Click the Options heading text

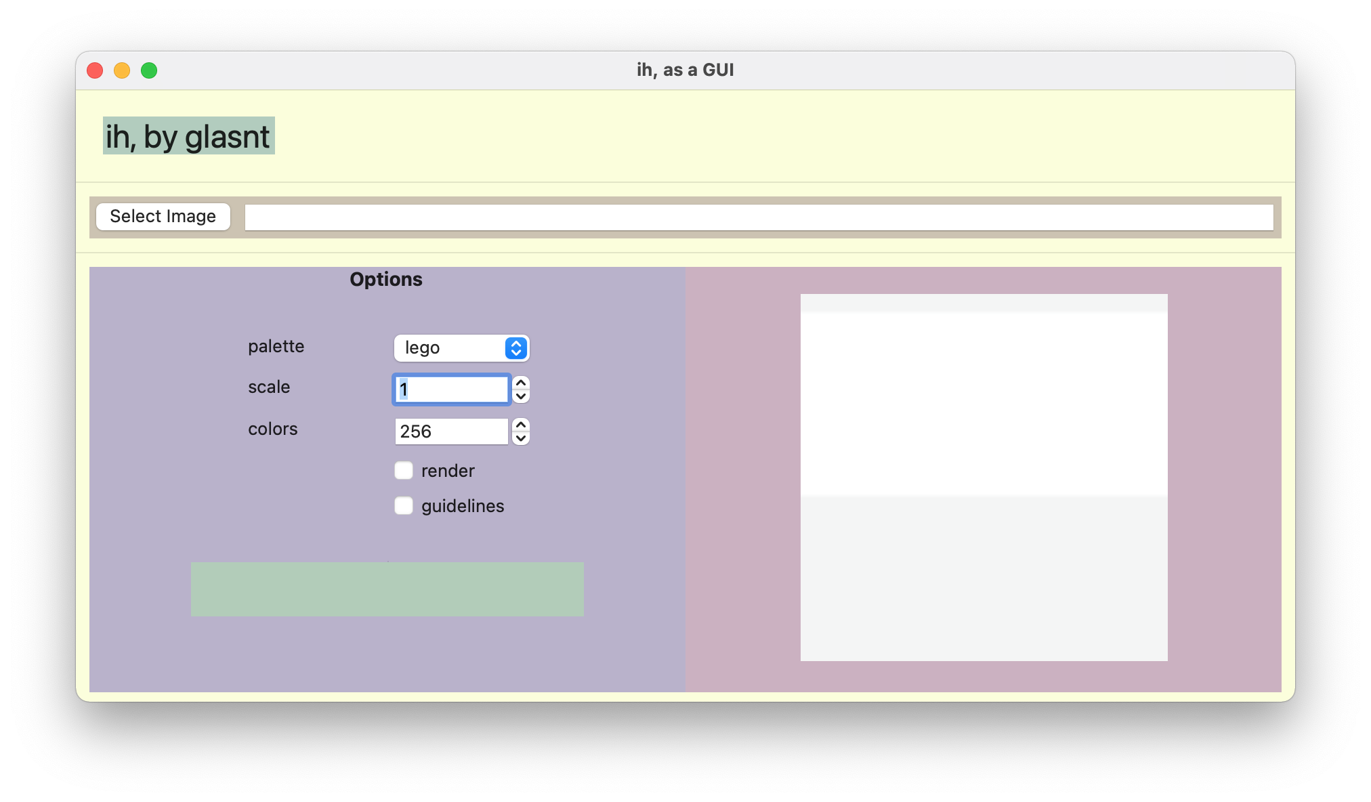pos(386,279)
